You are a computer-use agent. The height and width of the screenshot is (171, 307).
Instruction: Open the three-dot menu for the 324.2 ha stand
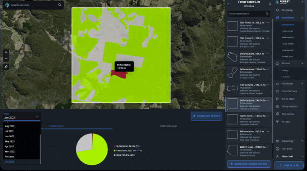[268, 38]
